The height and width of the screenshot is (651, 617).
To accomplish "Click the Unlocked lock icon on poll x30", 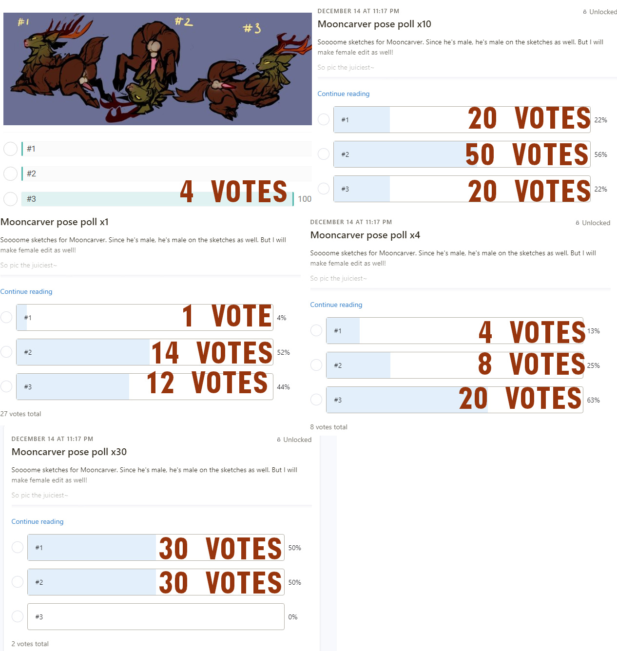I will pos(279,440).
